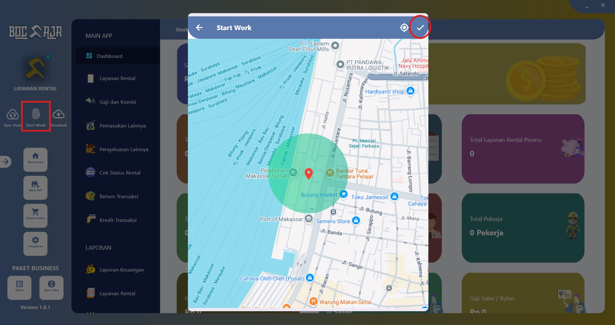Click PT. Eastern Pearl Flour Mills marker
The height and width of the screenshot is (325, 615).
[335, 45]
